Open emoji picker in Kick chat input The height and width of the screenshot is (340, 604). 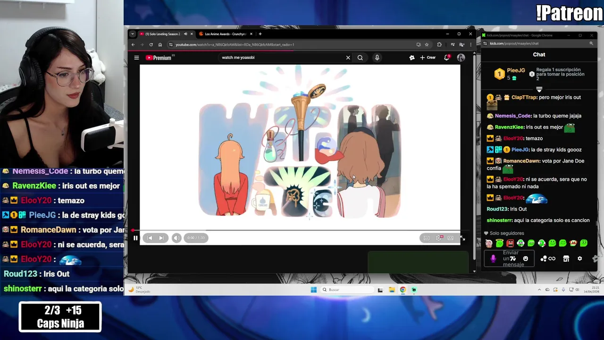pyautogui.click(x=525, y=259)
